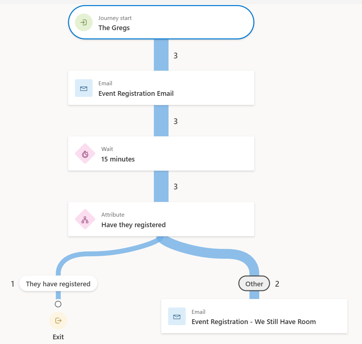Image resolution: width=362 pixels, height=344 pixels.
Task: Open the Event Registration - We Still Have Room tile
Action: click(254, 316)
